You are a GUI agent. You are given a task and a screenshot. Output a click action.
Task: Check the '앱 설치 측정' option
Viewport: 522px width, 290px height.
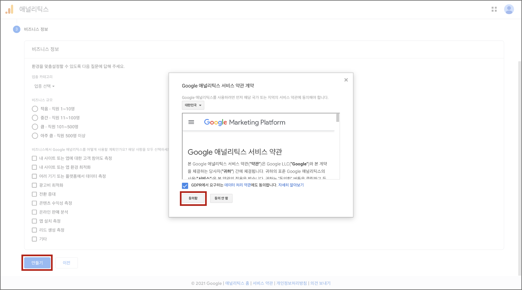coord(34,221)
